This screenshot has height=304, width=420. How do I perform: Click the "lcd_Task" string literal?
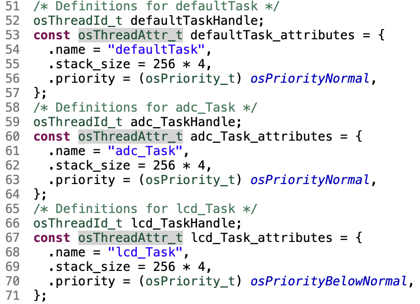[146, 253]
